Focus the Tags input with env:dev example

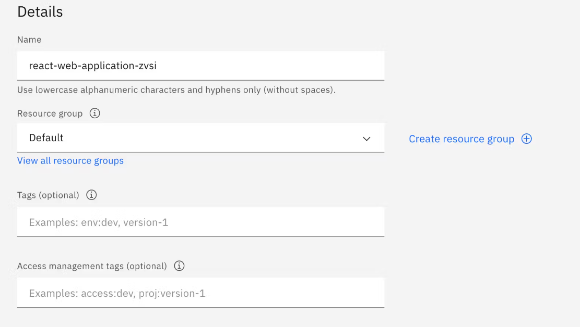coord(200,222)
